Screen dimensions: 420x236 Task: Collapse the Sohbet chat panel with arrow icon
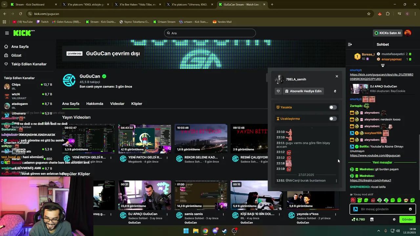pyautogui.click(x=350, y=44)
